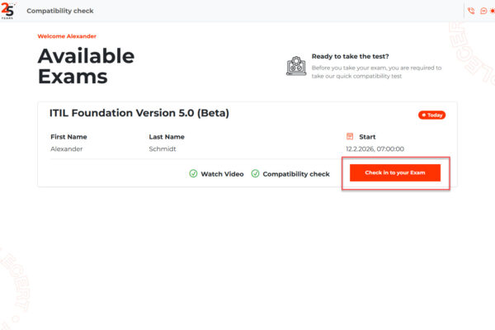Open the Watch Video link
The height and width of the screenshot is (330, 495).
tap(222, 174)
